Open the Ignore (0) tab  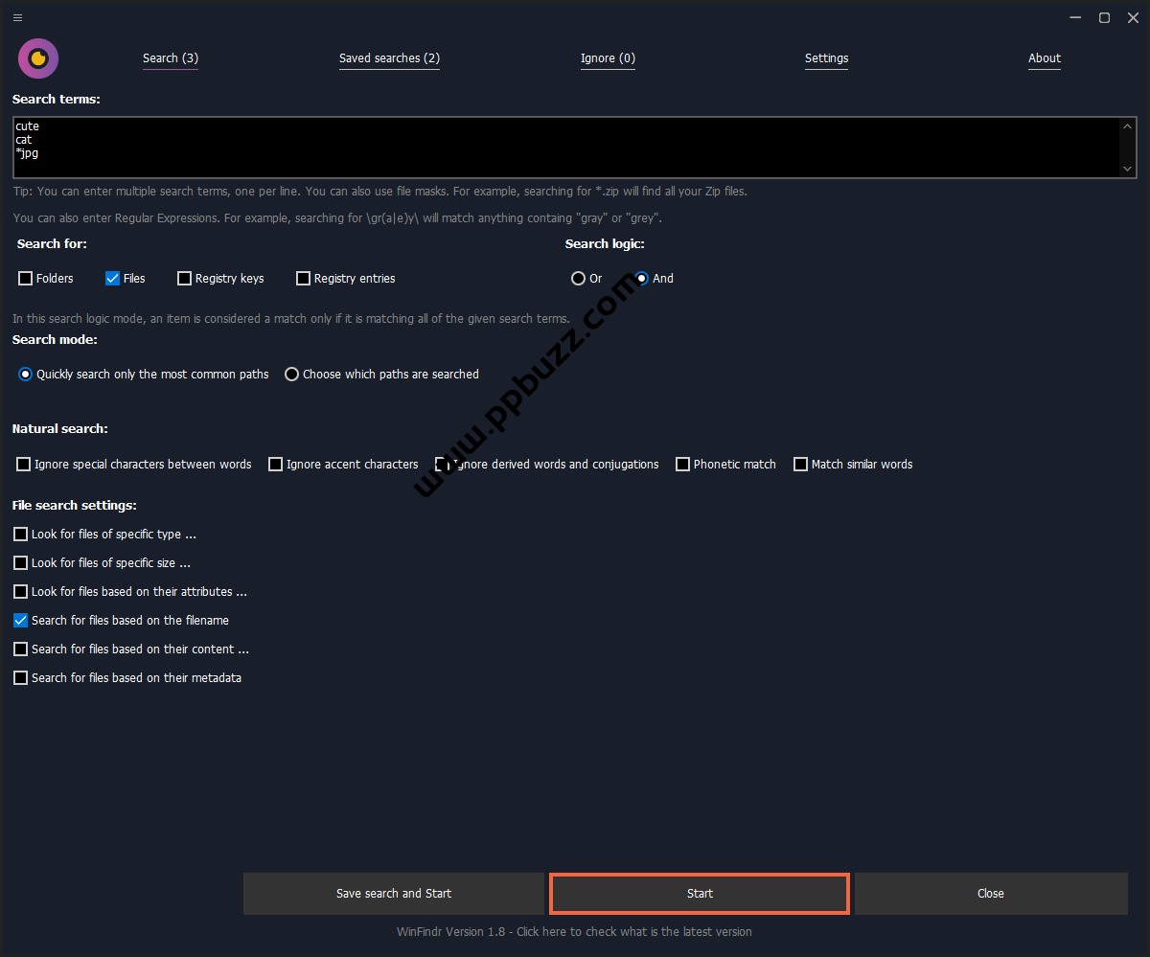[x=608, y=58]
